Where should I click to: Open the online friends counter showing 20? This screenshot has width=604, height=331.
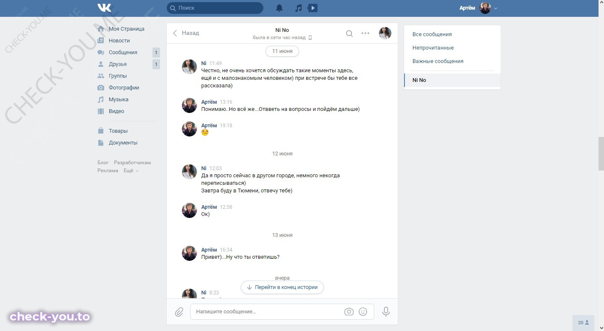click(583, 323)
